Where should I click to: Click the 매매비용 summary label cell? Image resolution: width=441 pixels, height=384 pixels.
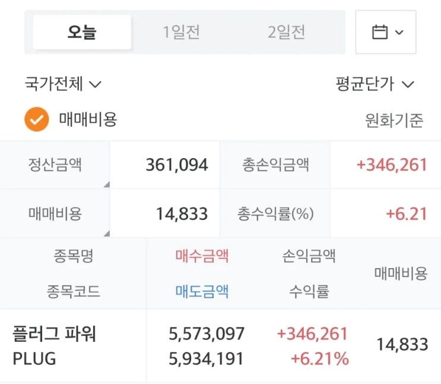[55, 213]
